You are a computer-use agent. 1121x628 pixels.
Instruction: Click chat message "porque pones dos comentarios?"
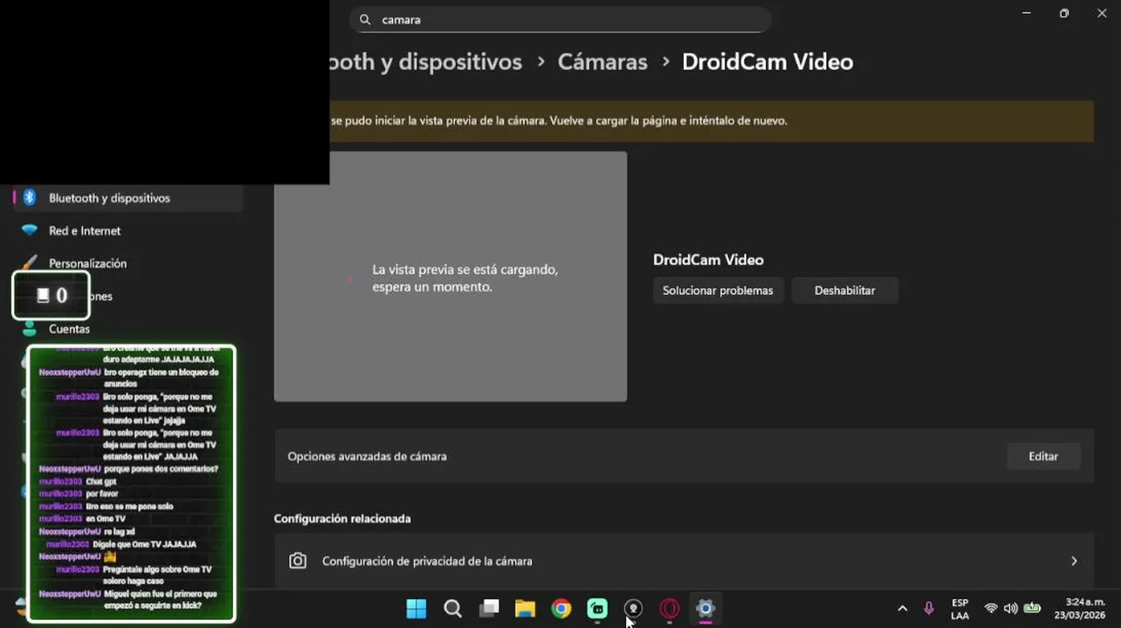[161, 469]
